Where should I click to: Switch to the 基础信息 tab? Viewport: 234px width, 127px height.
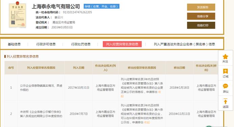click(14, 44)
